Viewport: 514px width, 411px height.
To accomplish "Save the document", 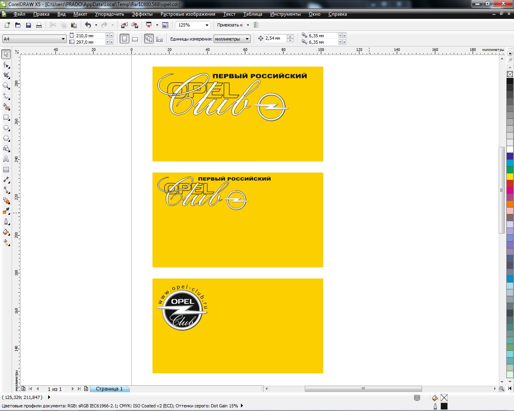I will (28, 25).
